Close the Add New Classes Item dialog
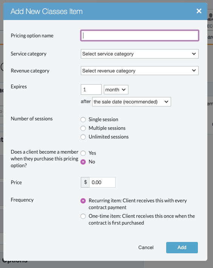 199,11
